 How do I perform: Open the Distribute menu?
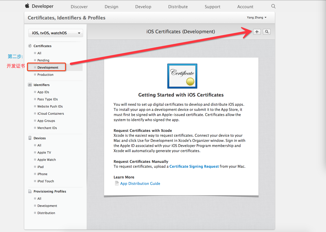(x=178, y=7)
